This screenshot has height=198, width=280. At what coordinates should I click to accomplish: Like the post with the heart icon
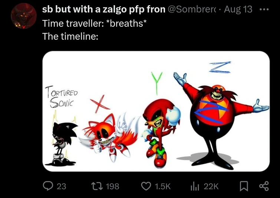point(146,186)
